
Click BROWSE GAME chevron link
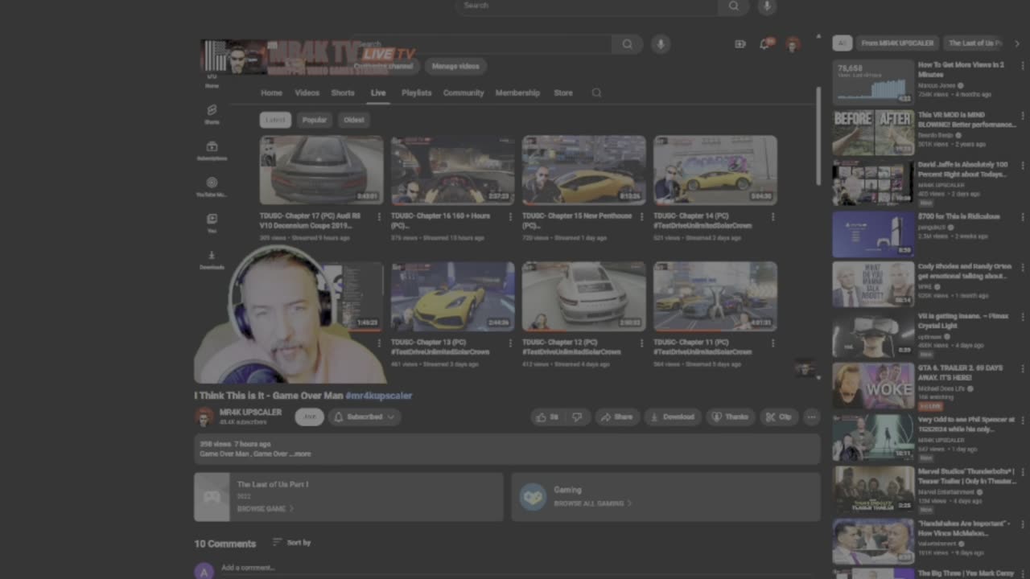[x=265, y=508]
